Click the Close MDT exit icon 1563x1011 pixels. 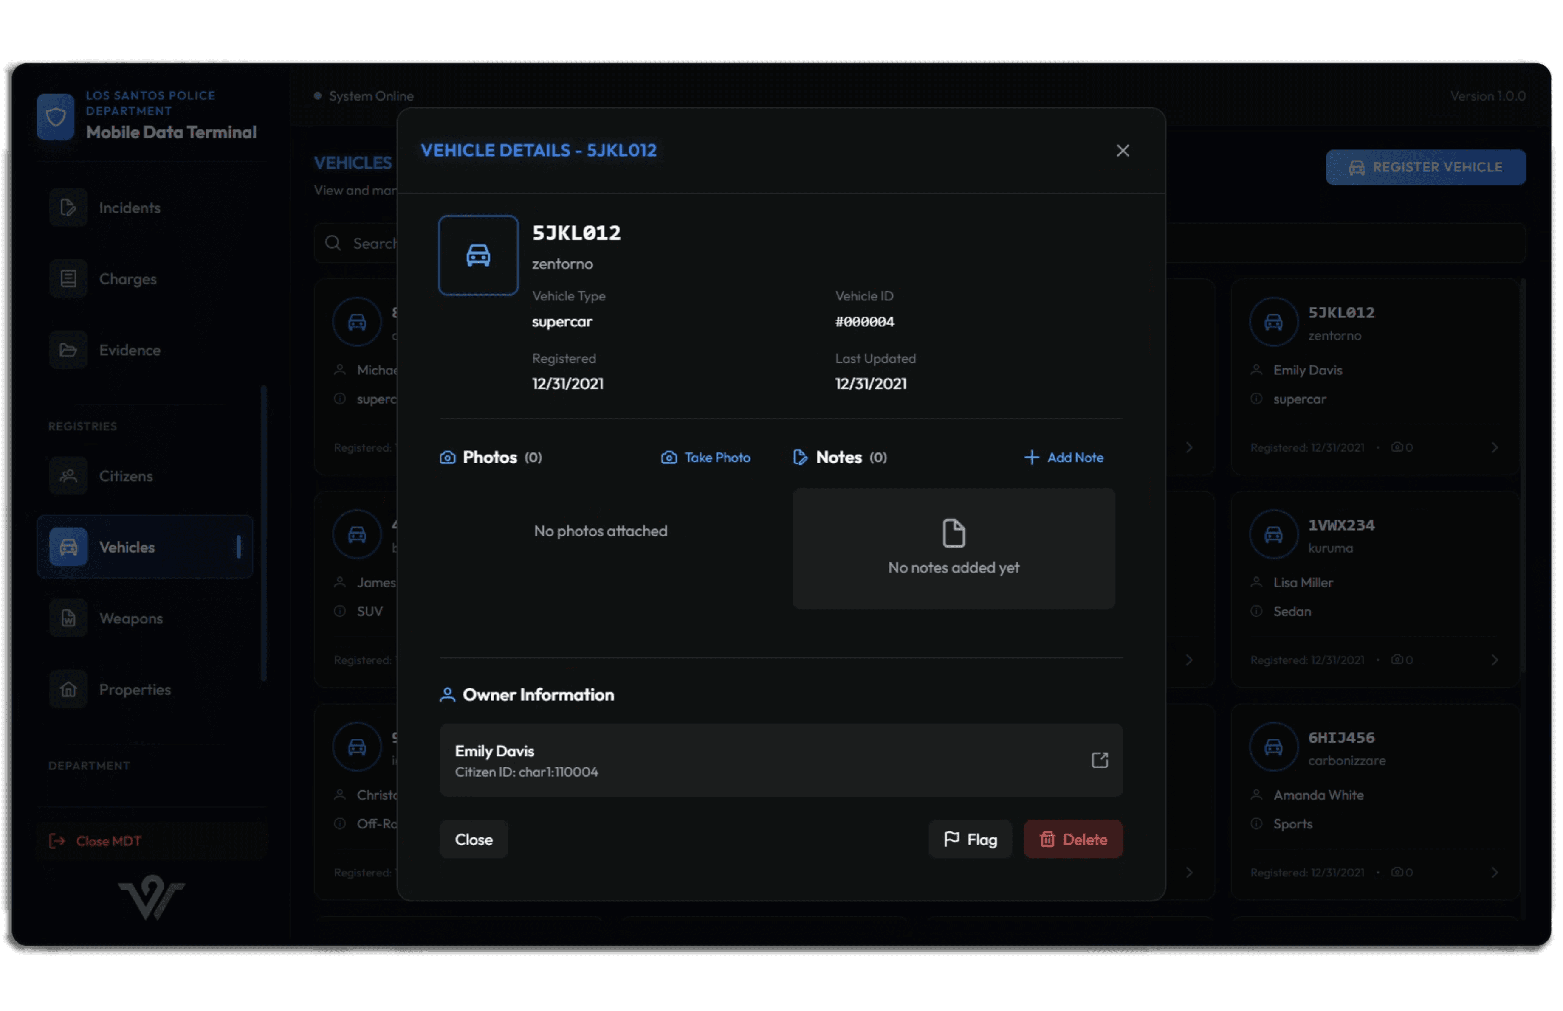[x=57, y=841]
